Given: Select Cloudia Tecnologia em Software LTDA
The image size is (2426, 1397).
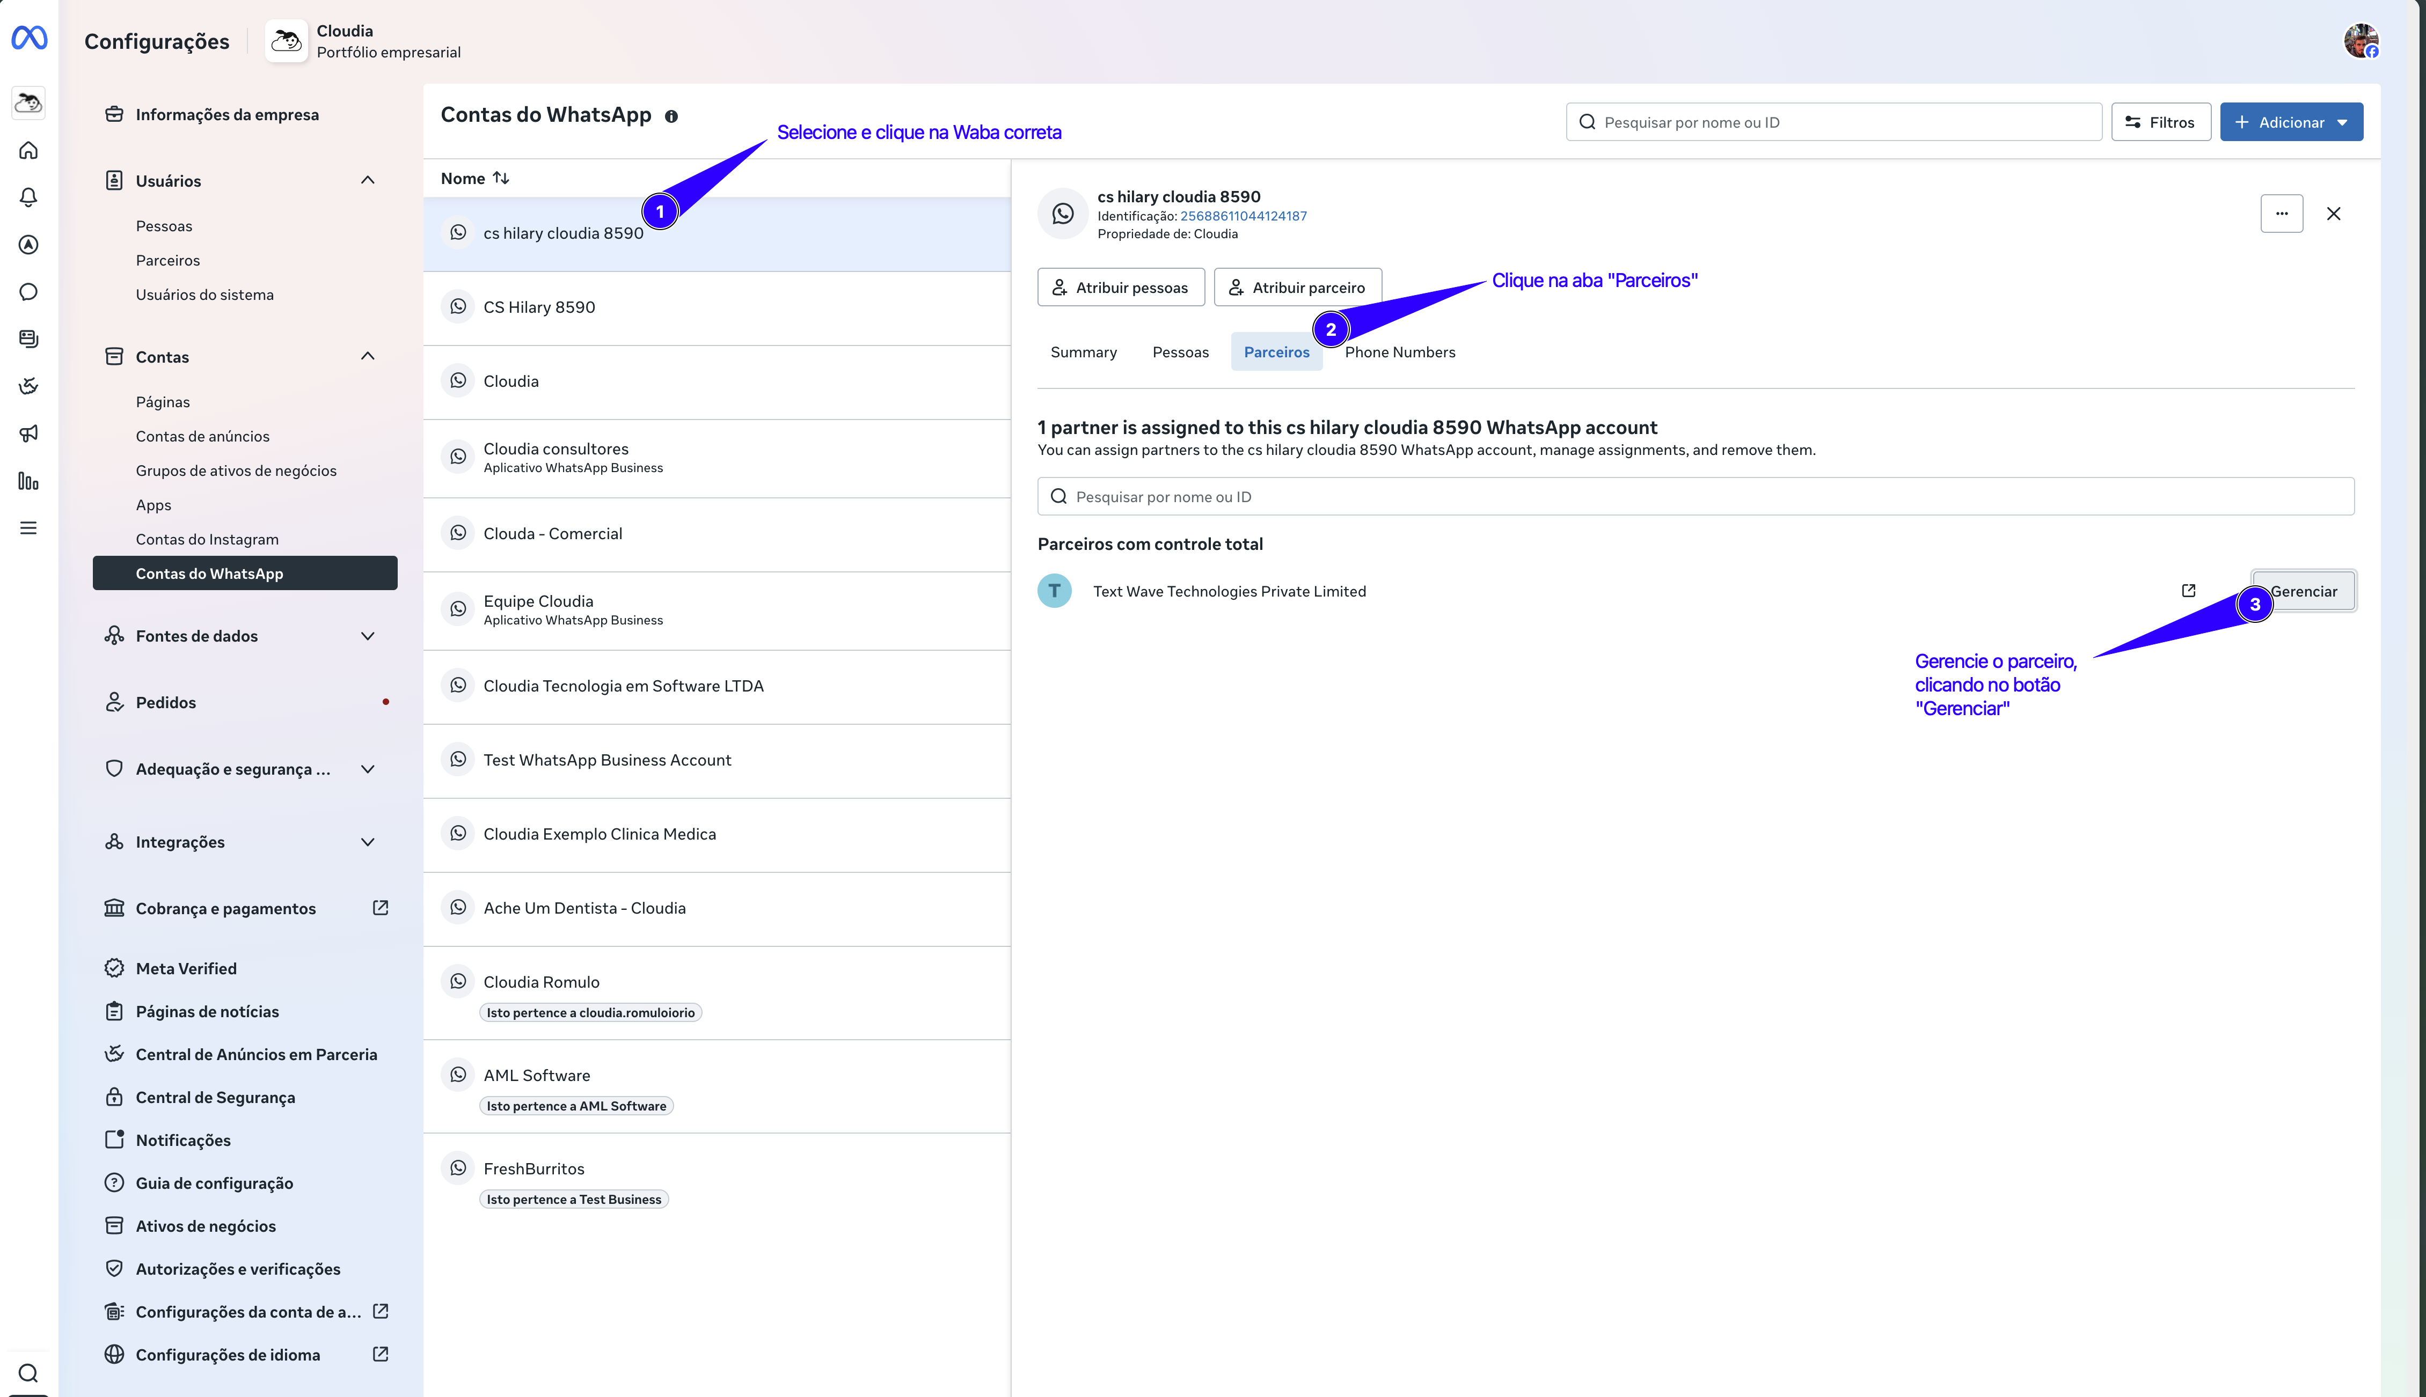Looking at the screenshot, I should point(717,687).
